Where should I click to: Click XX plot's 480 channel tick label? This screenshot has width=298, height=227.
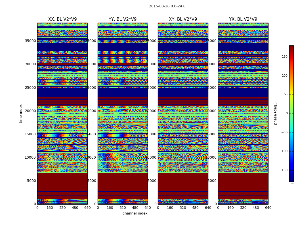point(75,208)
